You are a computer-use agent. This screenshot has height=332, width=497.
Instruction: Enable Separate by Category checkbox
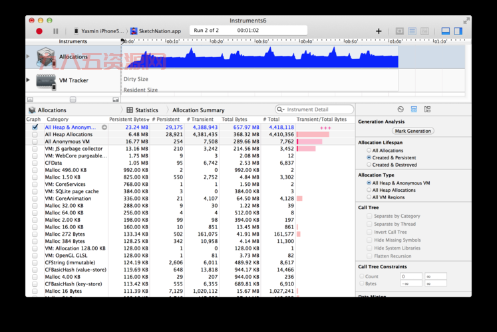[x=369, y=216]
